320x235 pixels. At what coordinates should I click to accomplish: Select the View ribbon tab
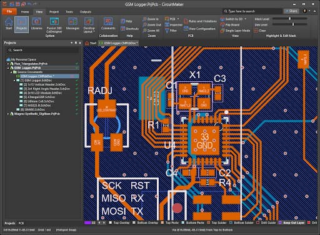39,12
